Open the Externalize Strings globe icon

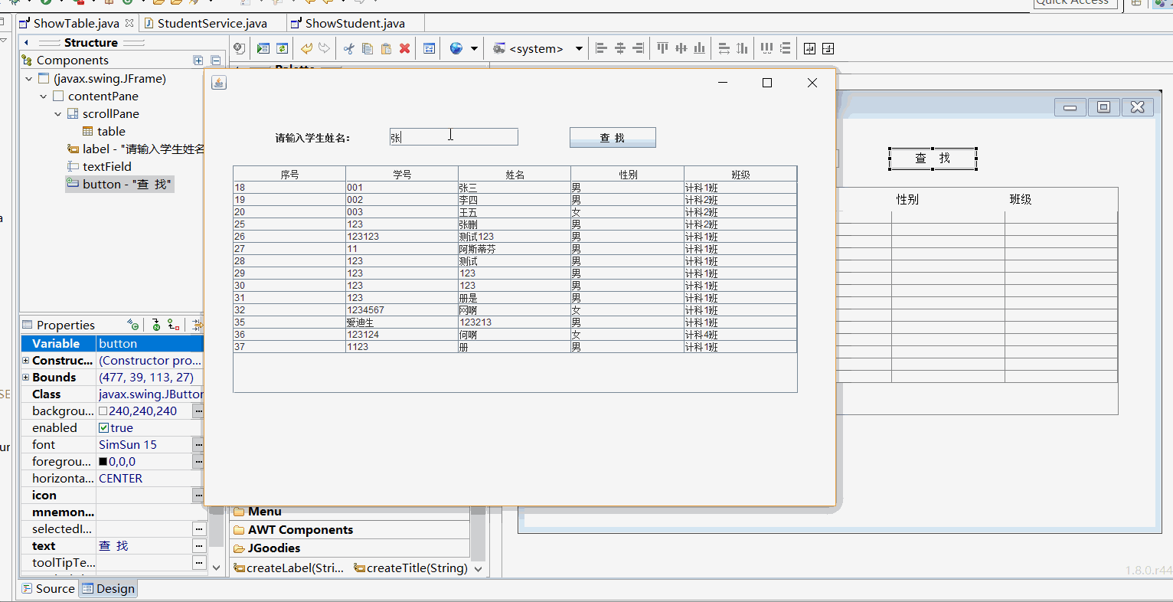click(x=456, y=47)
